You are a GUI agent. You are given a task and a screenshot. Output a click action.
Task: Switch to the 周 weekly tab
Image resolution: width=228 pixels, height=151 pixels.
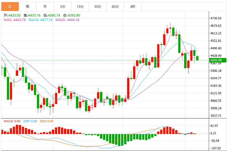28,6
